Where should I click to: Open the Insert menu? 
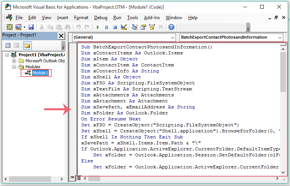click(x=62, y=18)
